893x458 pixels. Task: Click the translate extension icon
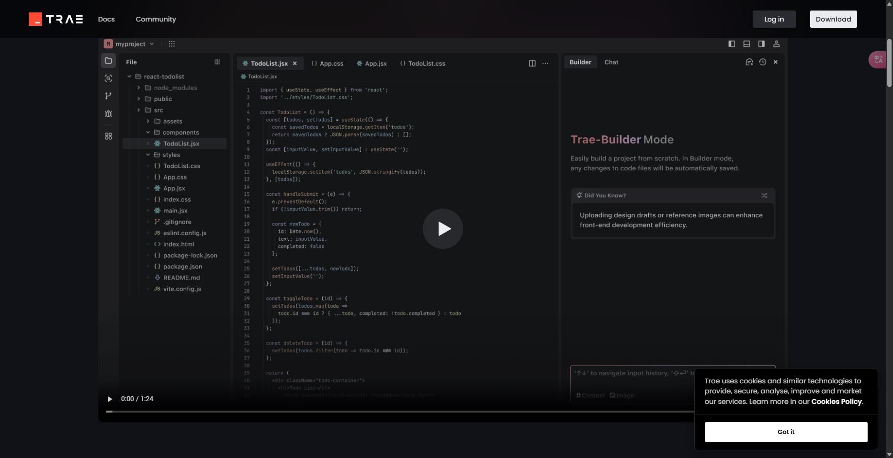coord(878,60)
